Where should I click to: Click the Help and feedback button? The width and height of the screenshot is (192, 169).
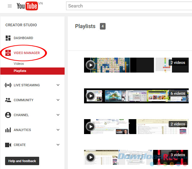pos(22,161)
